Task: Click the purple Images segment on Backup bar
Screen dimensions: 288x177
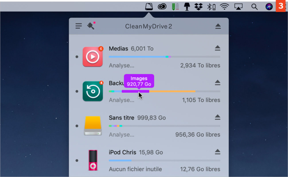Action: pos(136,91)
